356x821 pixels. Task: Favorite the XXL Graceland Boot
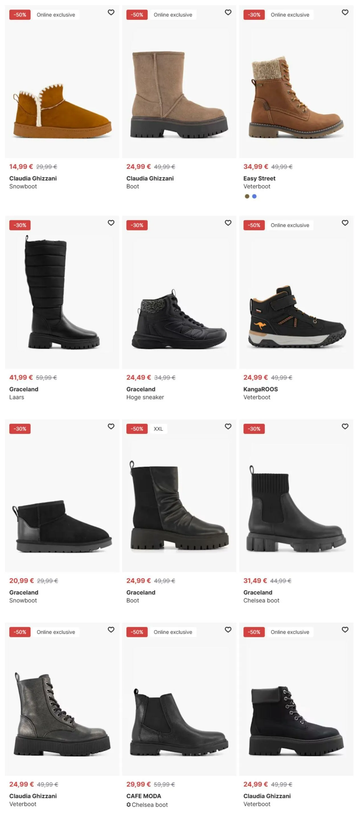point(228,426)
